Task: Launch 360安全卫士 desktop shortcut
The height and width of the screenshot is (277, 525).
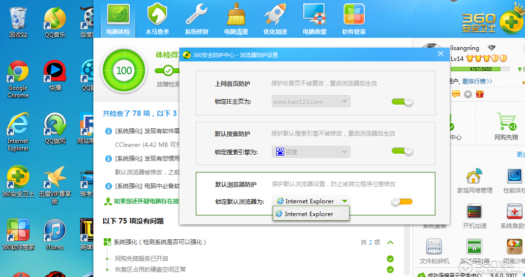Action: pos(18,181)
